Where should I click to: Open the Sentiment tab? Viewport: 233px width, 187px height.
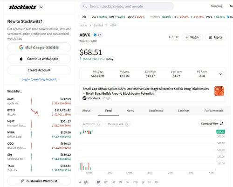point(156,111)
